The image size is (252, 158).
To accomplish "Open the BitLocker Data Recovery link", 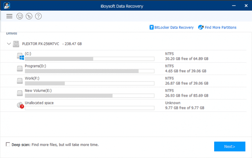I will click(174, 27).
